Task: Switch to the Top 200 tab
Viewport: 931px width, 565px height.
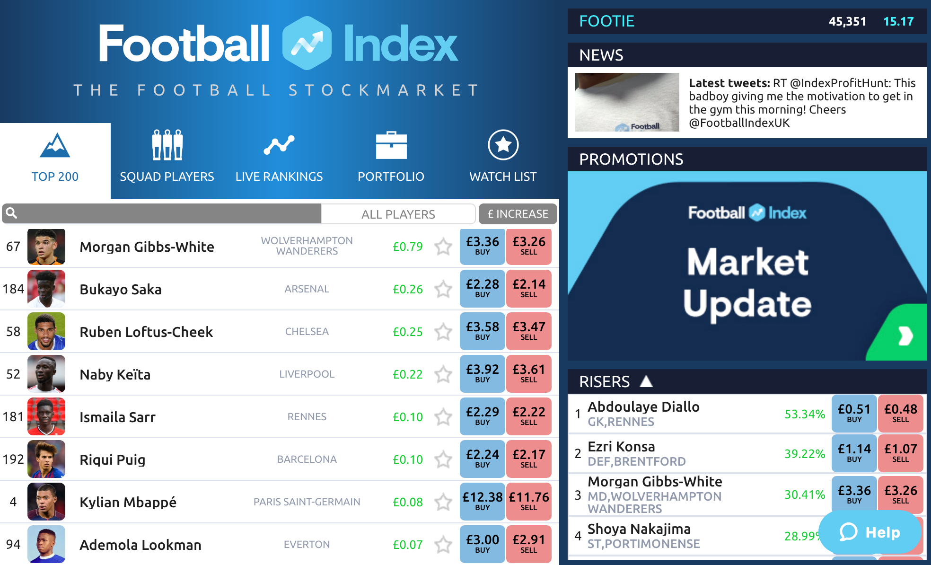Action: click(56, 160)
